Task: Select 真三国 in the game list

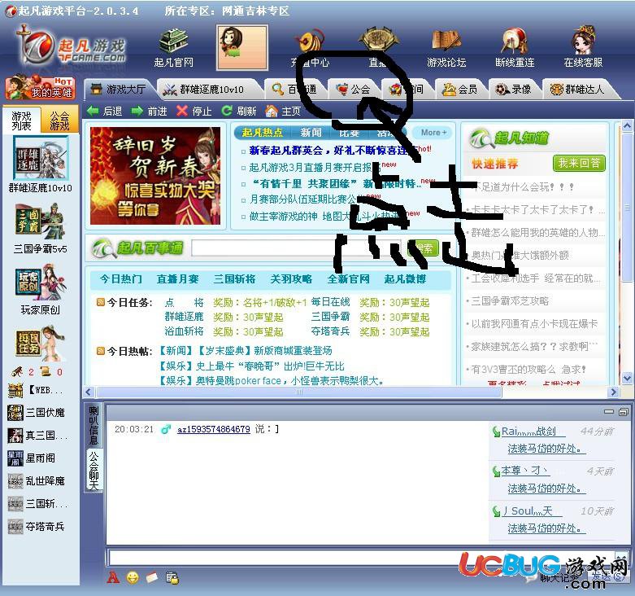Action: pos(37,436)
